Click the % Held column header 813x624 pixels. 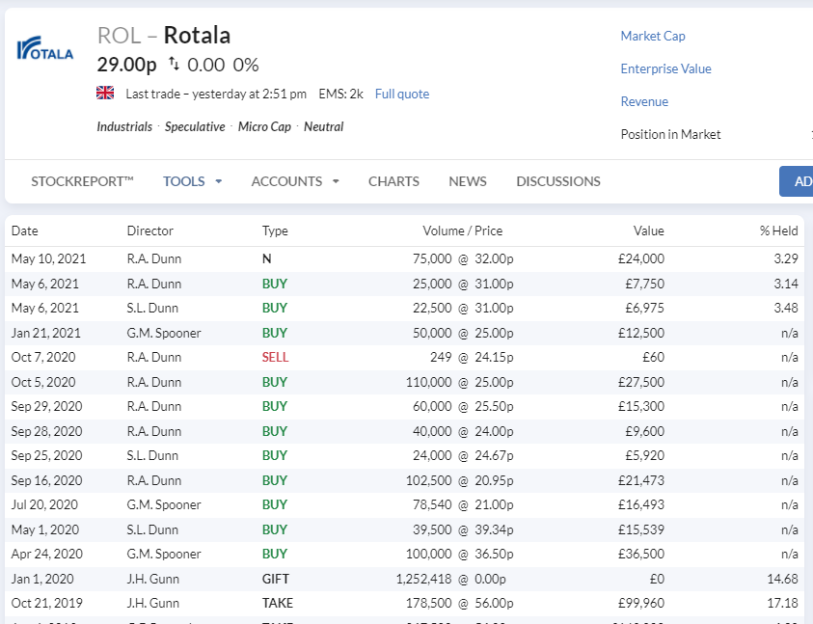tap(779, 231)
